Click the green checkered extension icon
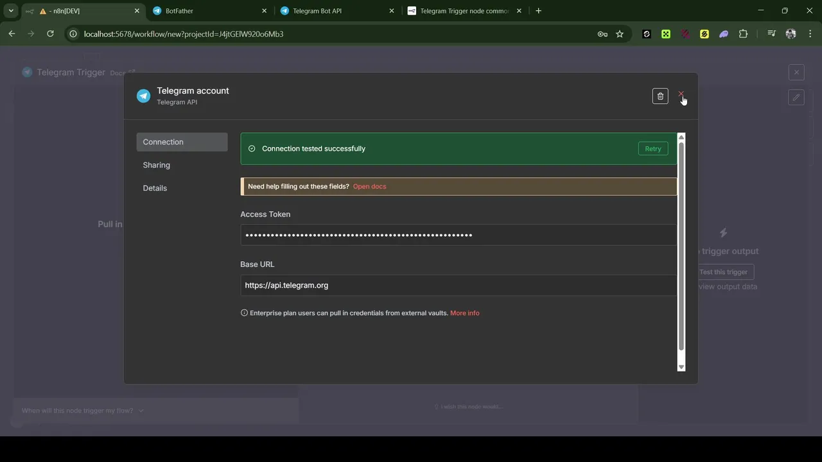Screen dimensions: 822x462 [666, 35]
